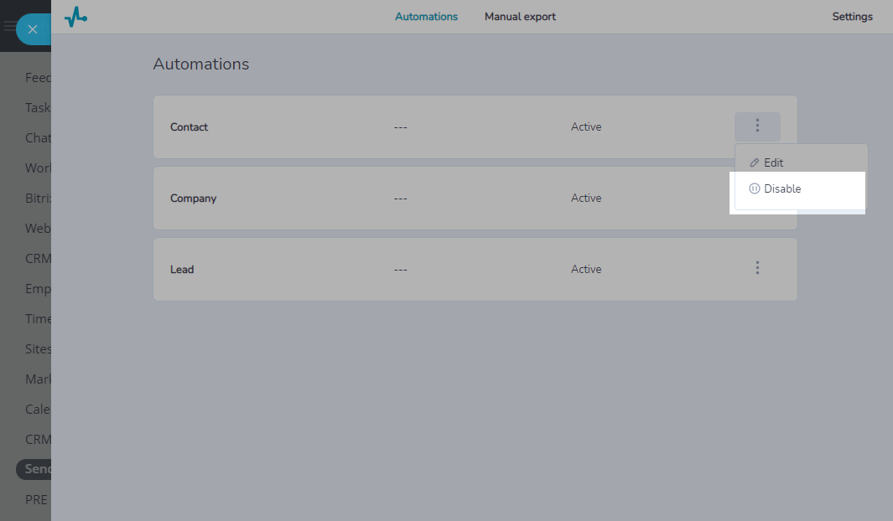
Task: Open Chat in the left sidebar
Action: pos(38,138)
